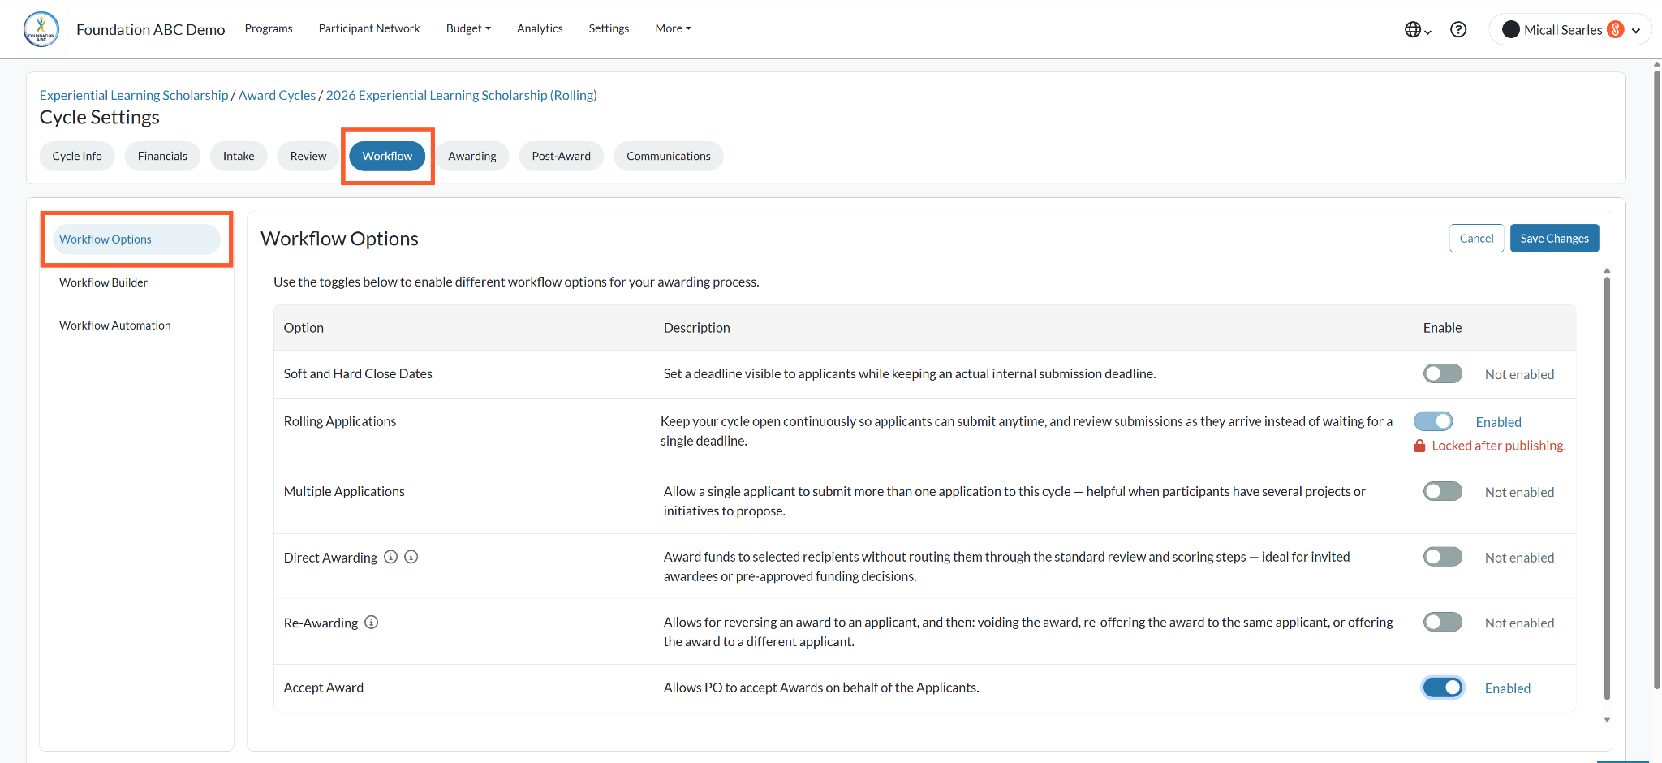Screen dimensions: 1662x763
Task: Click the Micall Searles user name
Action: 1563,30
